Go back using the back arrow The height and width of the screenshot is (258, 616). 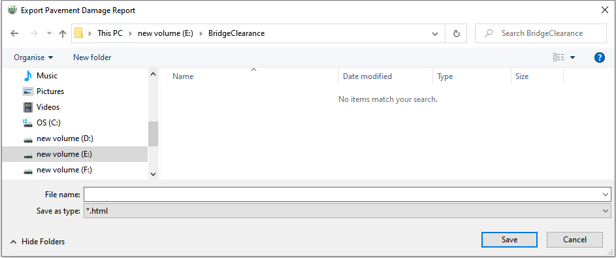coord(14,34)
